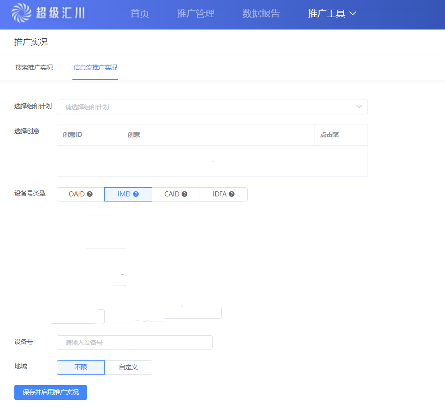
Task: Switch to 搜索推广实况 tab
Action: point(34,67)
